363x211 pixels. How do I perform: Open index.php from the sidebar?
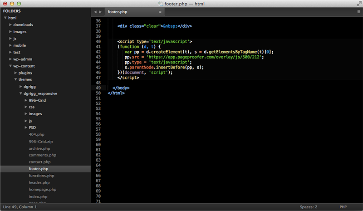click(x=38, y=196)
